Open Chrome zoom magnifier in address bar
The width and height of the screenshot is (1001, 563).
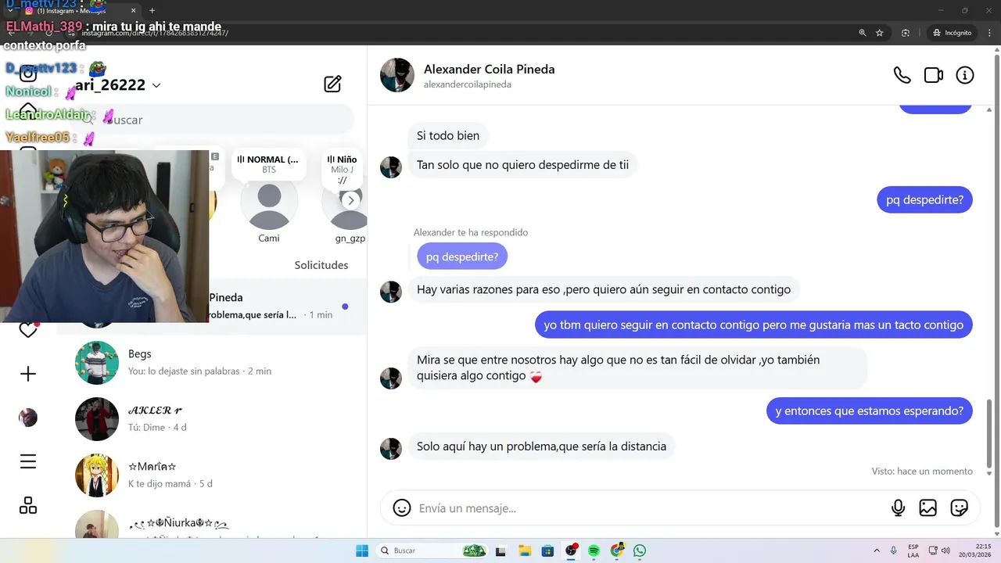pos(863,33)
